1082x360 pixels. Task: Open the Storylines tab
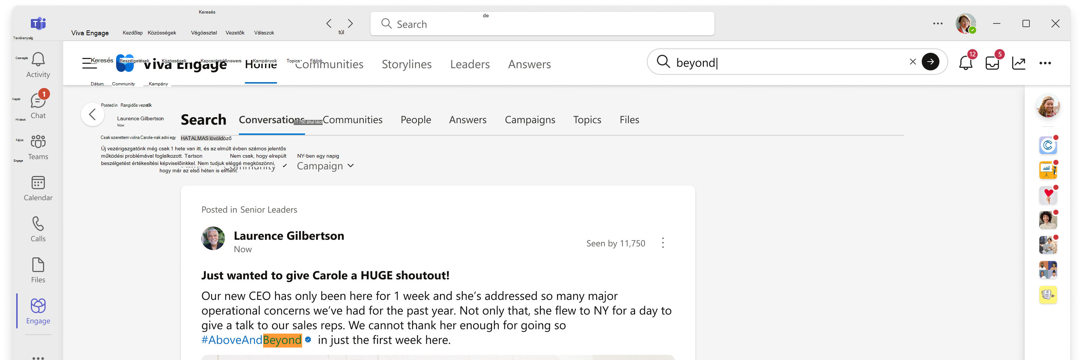tap(406, 64)
